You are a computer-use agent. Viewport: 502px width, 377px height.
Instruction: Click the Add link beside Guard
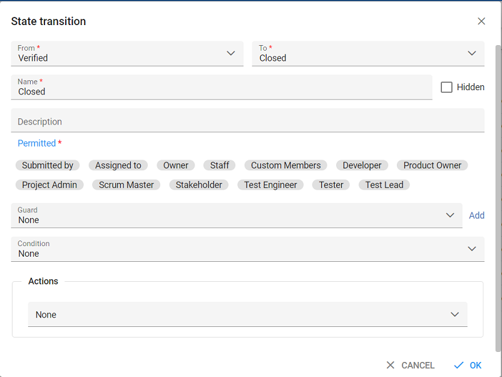pos(476,215)
